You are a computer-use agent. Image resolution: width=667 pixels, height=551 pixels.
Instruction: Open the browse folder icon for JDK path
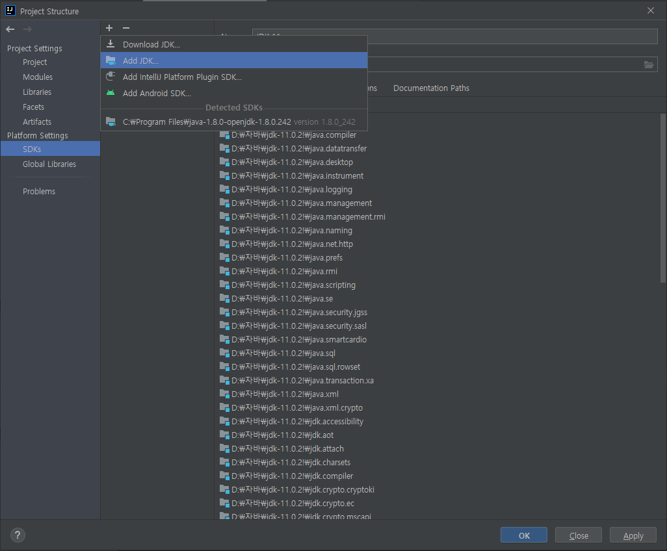[x=648, y=64]
